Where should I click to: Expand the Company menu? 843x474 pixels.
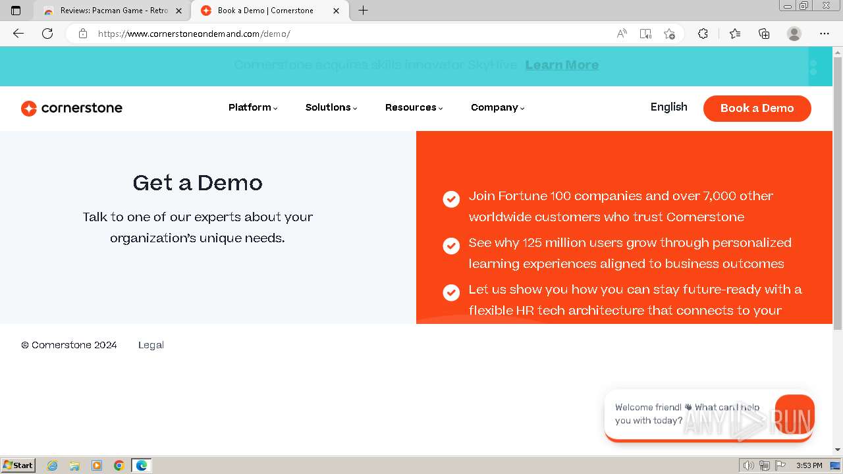(498, 107)
